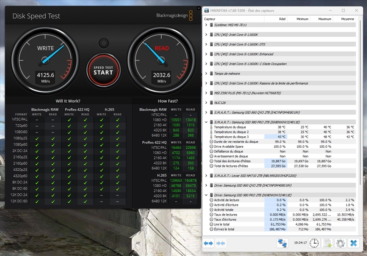Image resolution: width=367 pixels, height=256 pixels.
Task: Expand the Intel Core i5-11600K: DTS group
Action: tap(206, 44)
